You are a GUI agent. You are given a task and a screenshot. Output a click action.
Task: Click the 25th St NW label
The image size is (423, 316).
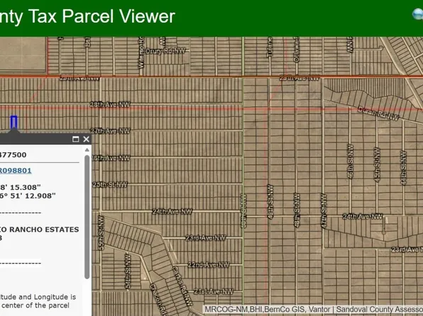pos(110,184)
